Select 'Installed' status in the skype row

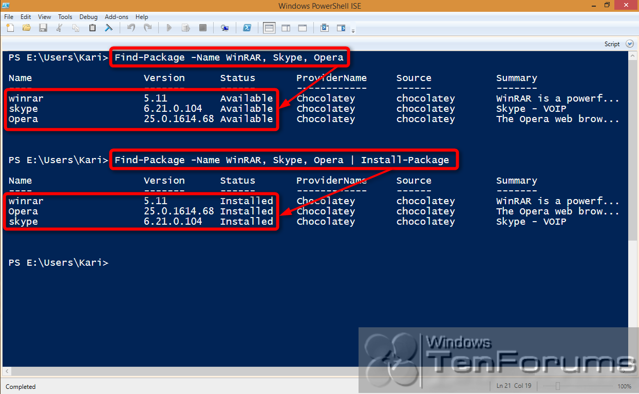pyautogui.click(x=247, y=222)
